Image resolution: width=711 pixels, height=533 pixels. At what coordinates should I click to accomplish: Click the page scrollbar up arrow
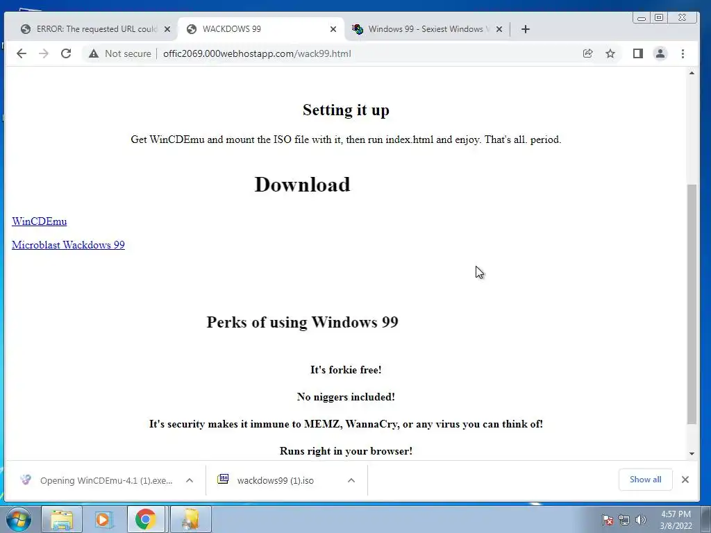click(692, 73)
